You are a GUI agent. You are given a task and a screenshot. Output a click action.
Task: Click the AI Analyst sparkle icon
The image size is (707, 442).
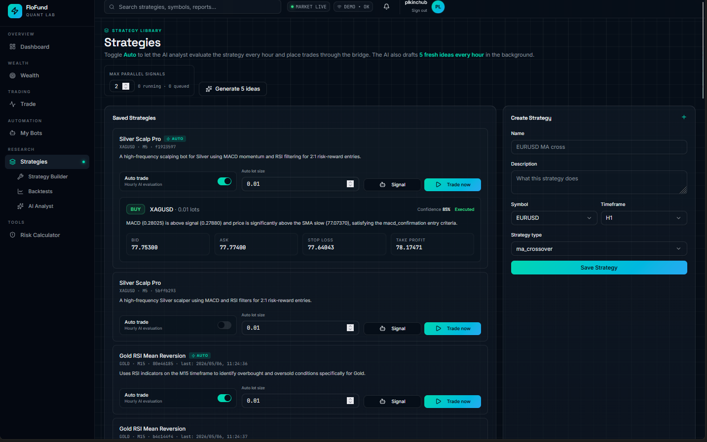21,206
